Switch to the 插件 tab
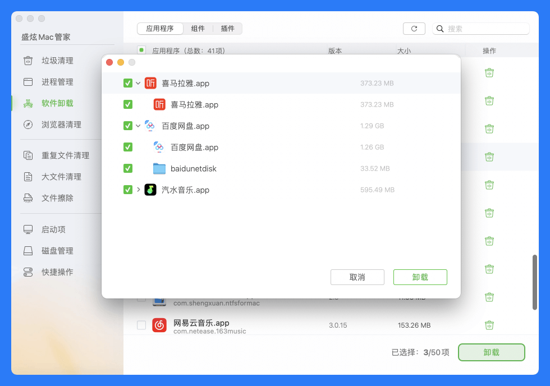 [x=228, y=29]
